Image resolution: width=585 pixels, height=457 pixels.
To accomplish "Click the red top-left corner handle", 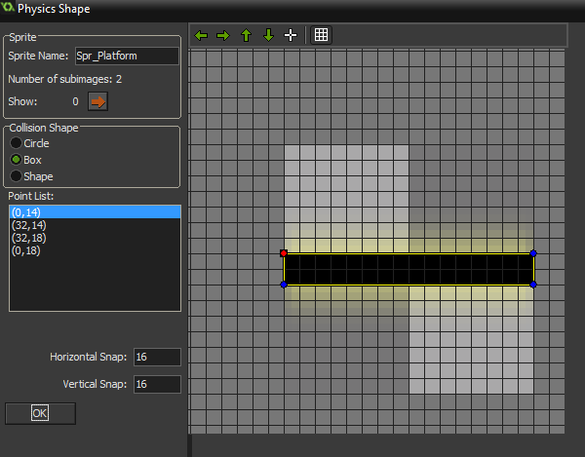I will 284,253.
